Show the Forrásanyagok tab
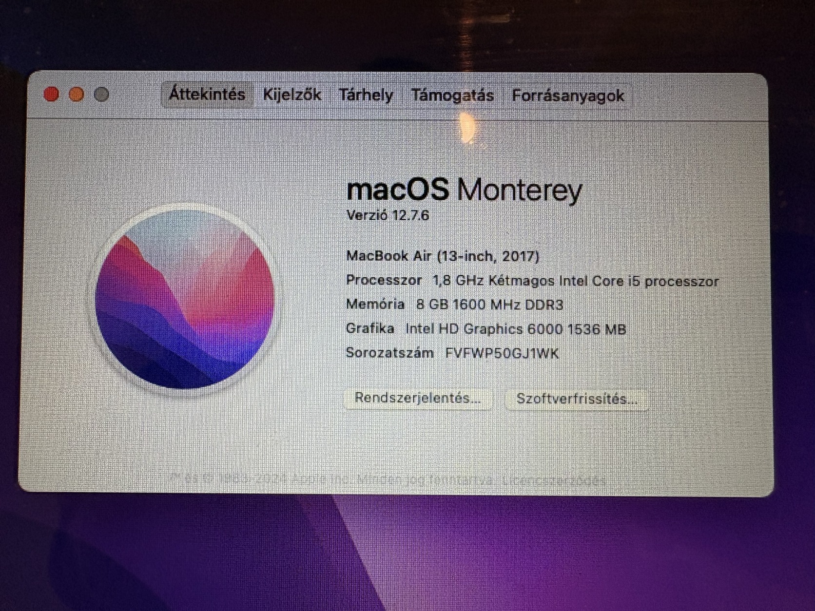Screen dimensions: 815x611 point(568,95)
